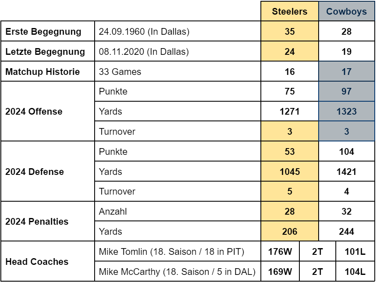Select the Steelers column header
Screen dimensions: 376x282
point(290,11)
